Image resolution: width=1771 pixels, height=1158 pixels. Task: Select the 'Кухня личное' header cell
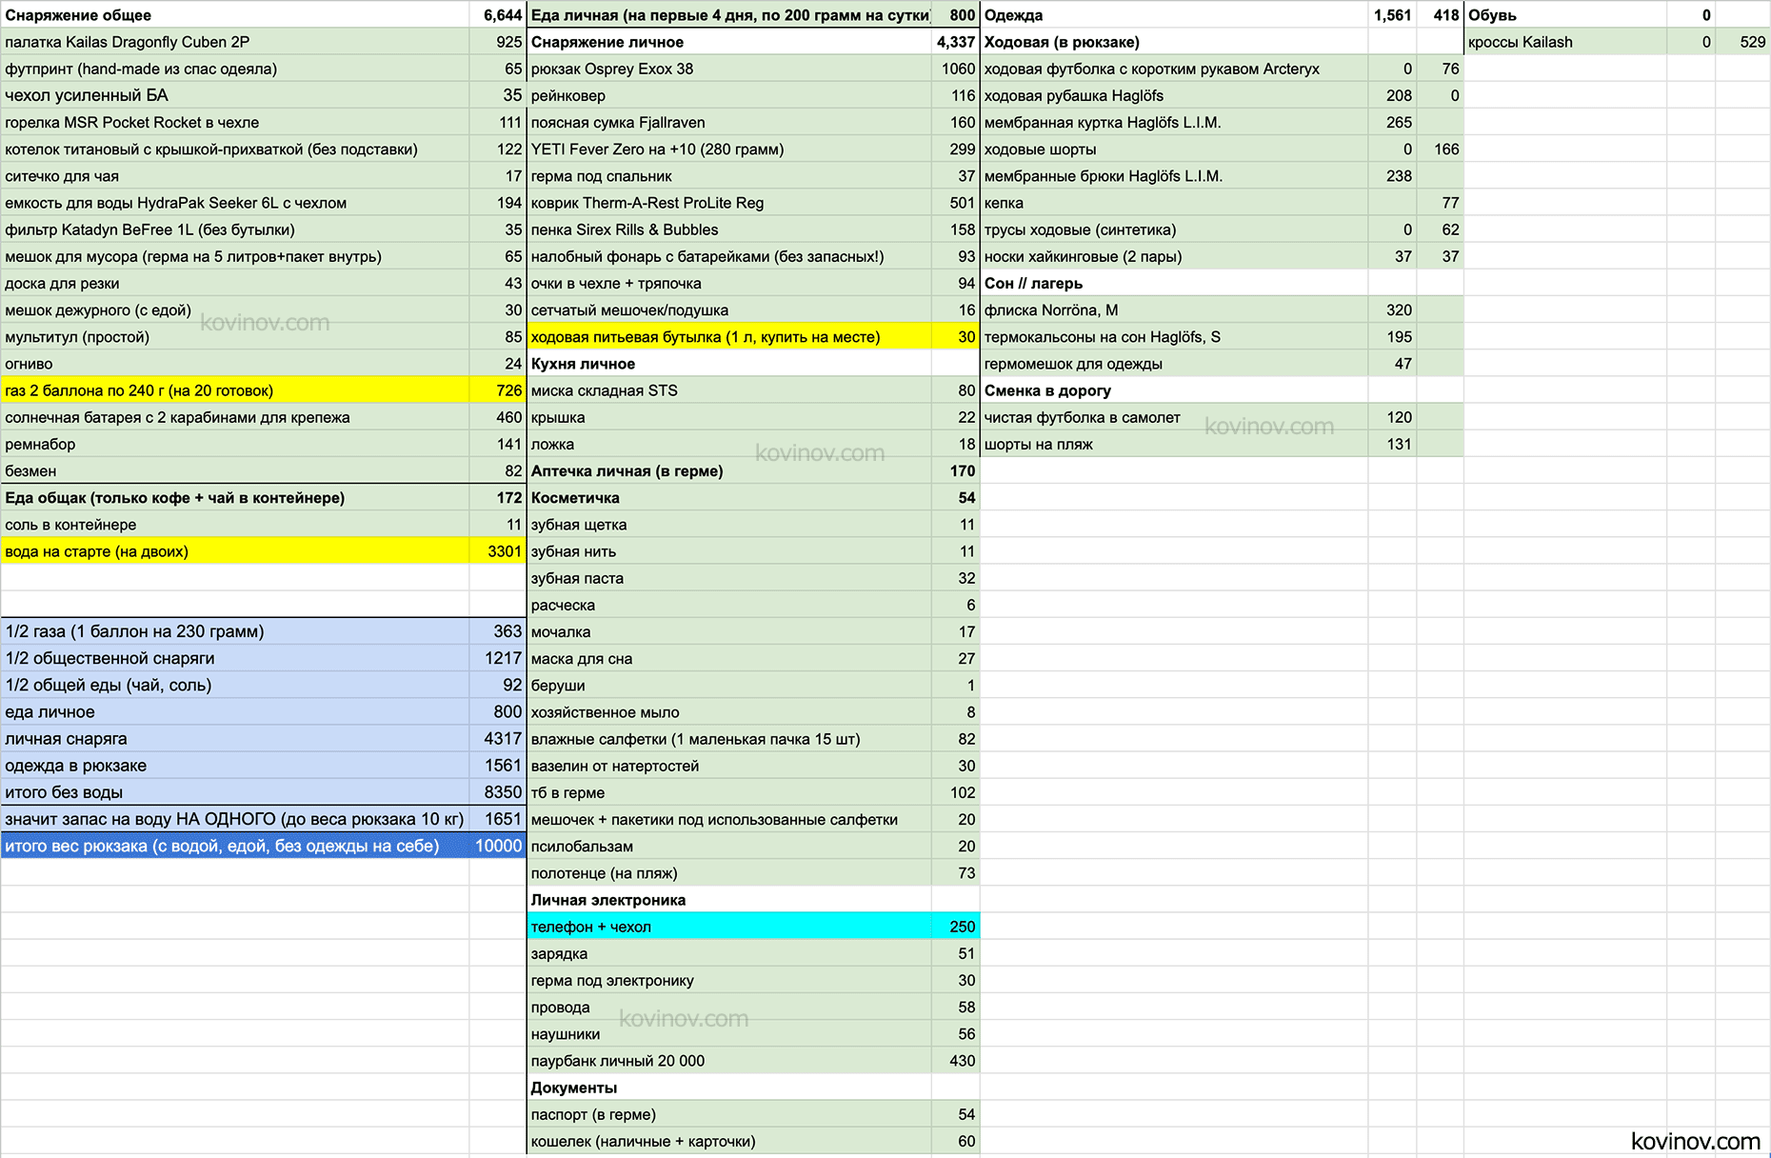point(729,364)
